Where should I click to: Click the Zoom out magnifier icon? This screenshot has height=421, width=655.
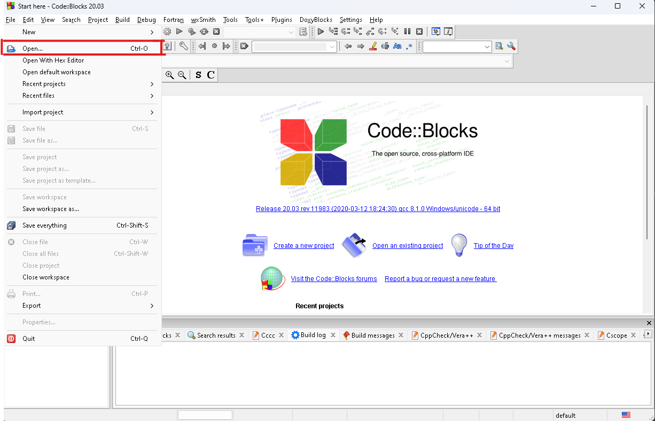pos(182,75)
